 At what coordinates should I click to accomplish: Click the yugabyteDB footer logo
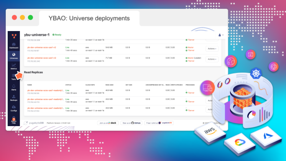tap(34, 123)
